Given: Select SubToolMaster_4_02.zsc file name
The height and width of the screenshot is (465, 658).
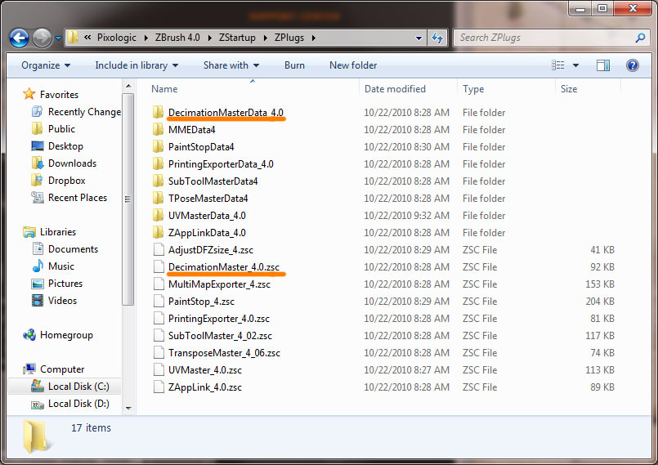Looking at the screenshot, I should [220, 336].
